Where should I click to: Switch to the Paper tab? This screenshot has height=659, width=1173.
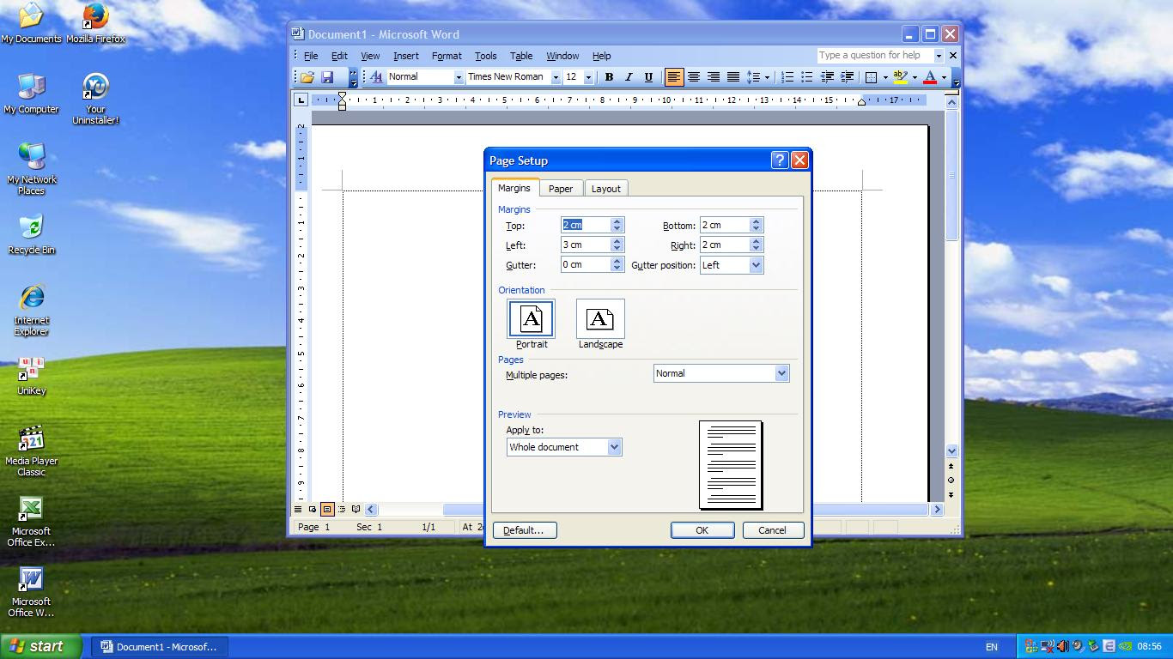[561, 189]
